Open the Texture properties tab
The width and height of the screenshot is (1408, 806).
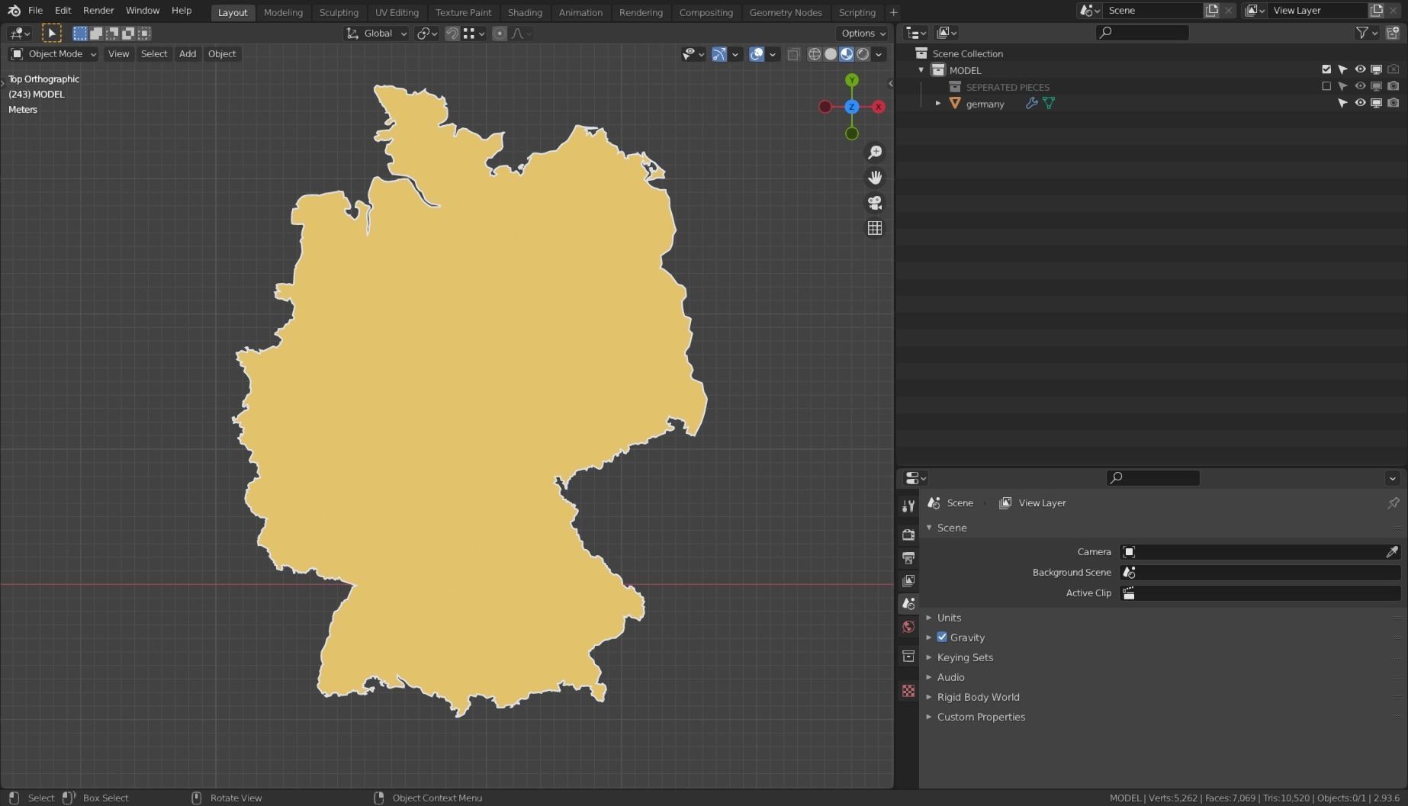click(x=908, y=691)
